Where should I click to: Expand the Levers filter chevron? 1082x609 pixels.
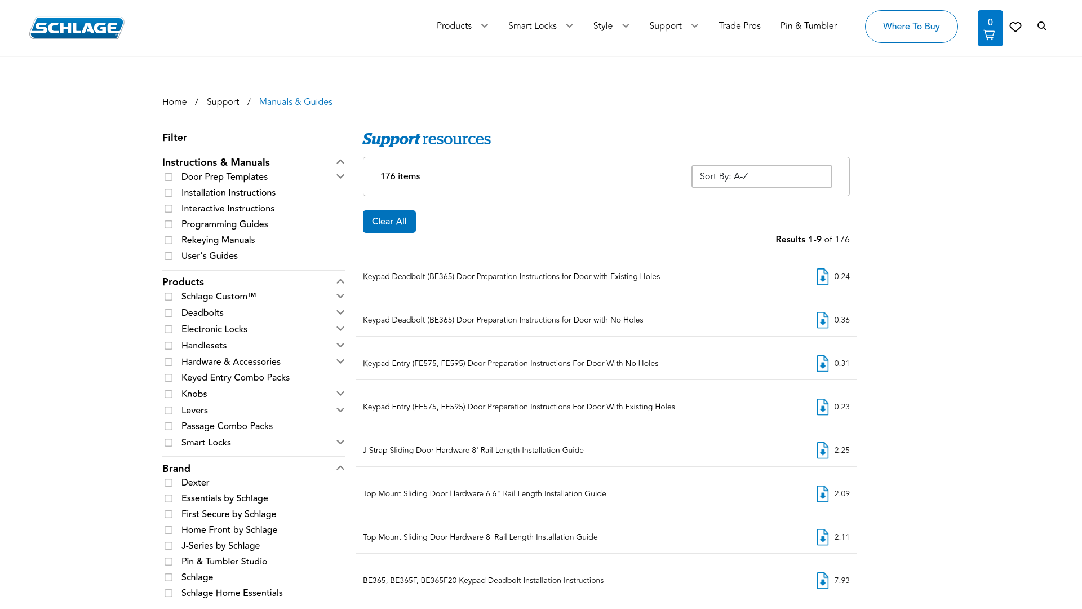(340, 410)
